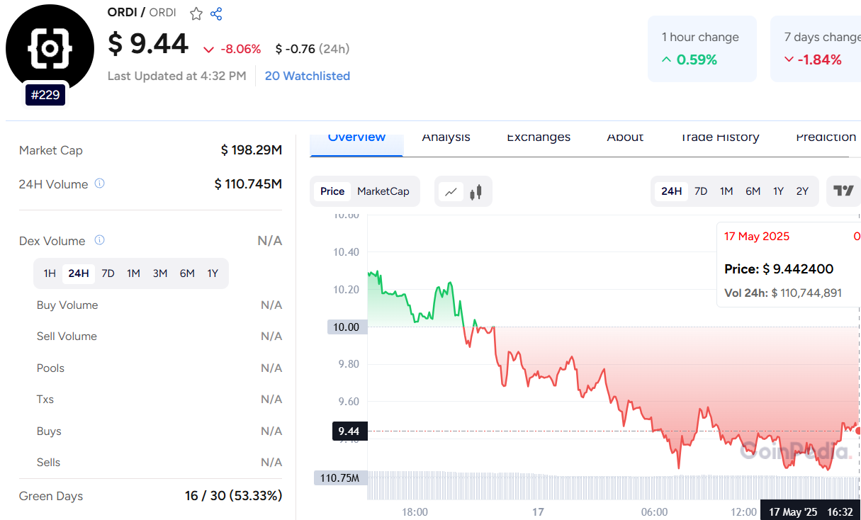Open the Exchanges tab
This screenshot has height=520, width=861.
point(539,137)
